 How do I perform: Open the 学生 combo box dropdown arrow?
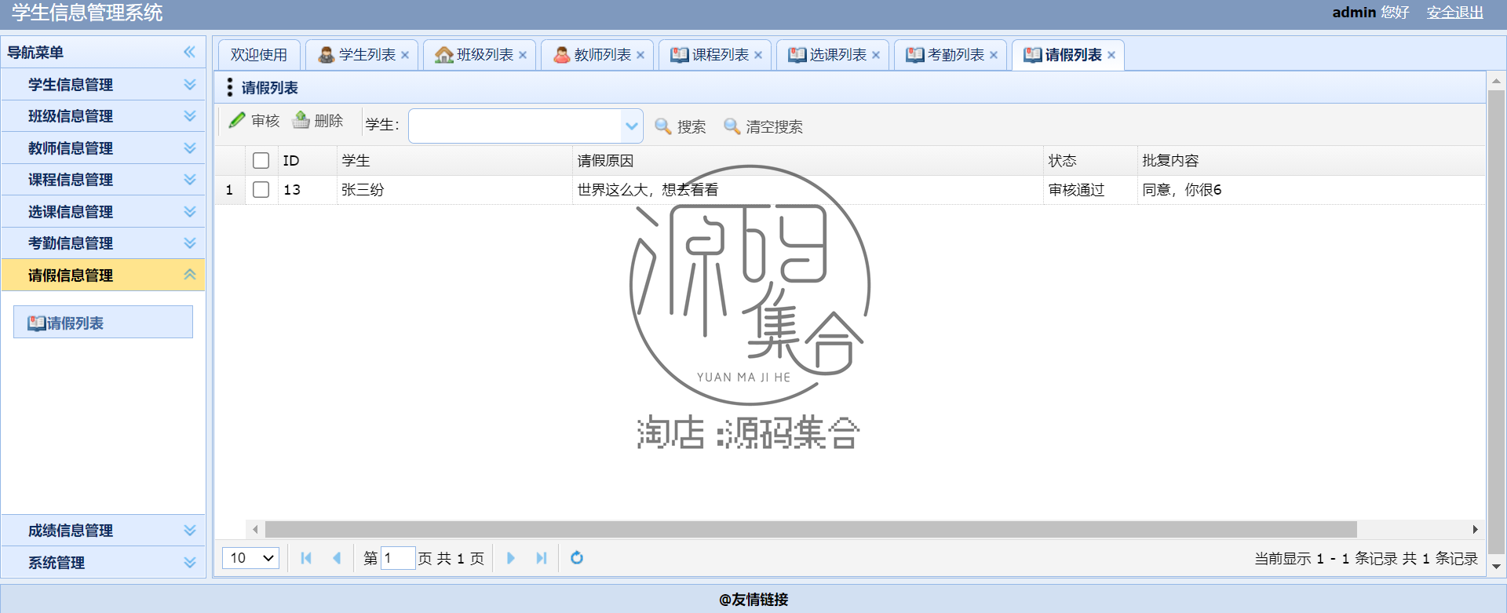(x=631, y=126)
